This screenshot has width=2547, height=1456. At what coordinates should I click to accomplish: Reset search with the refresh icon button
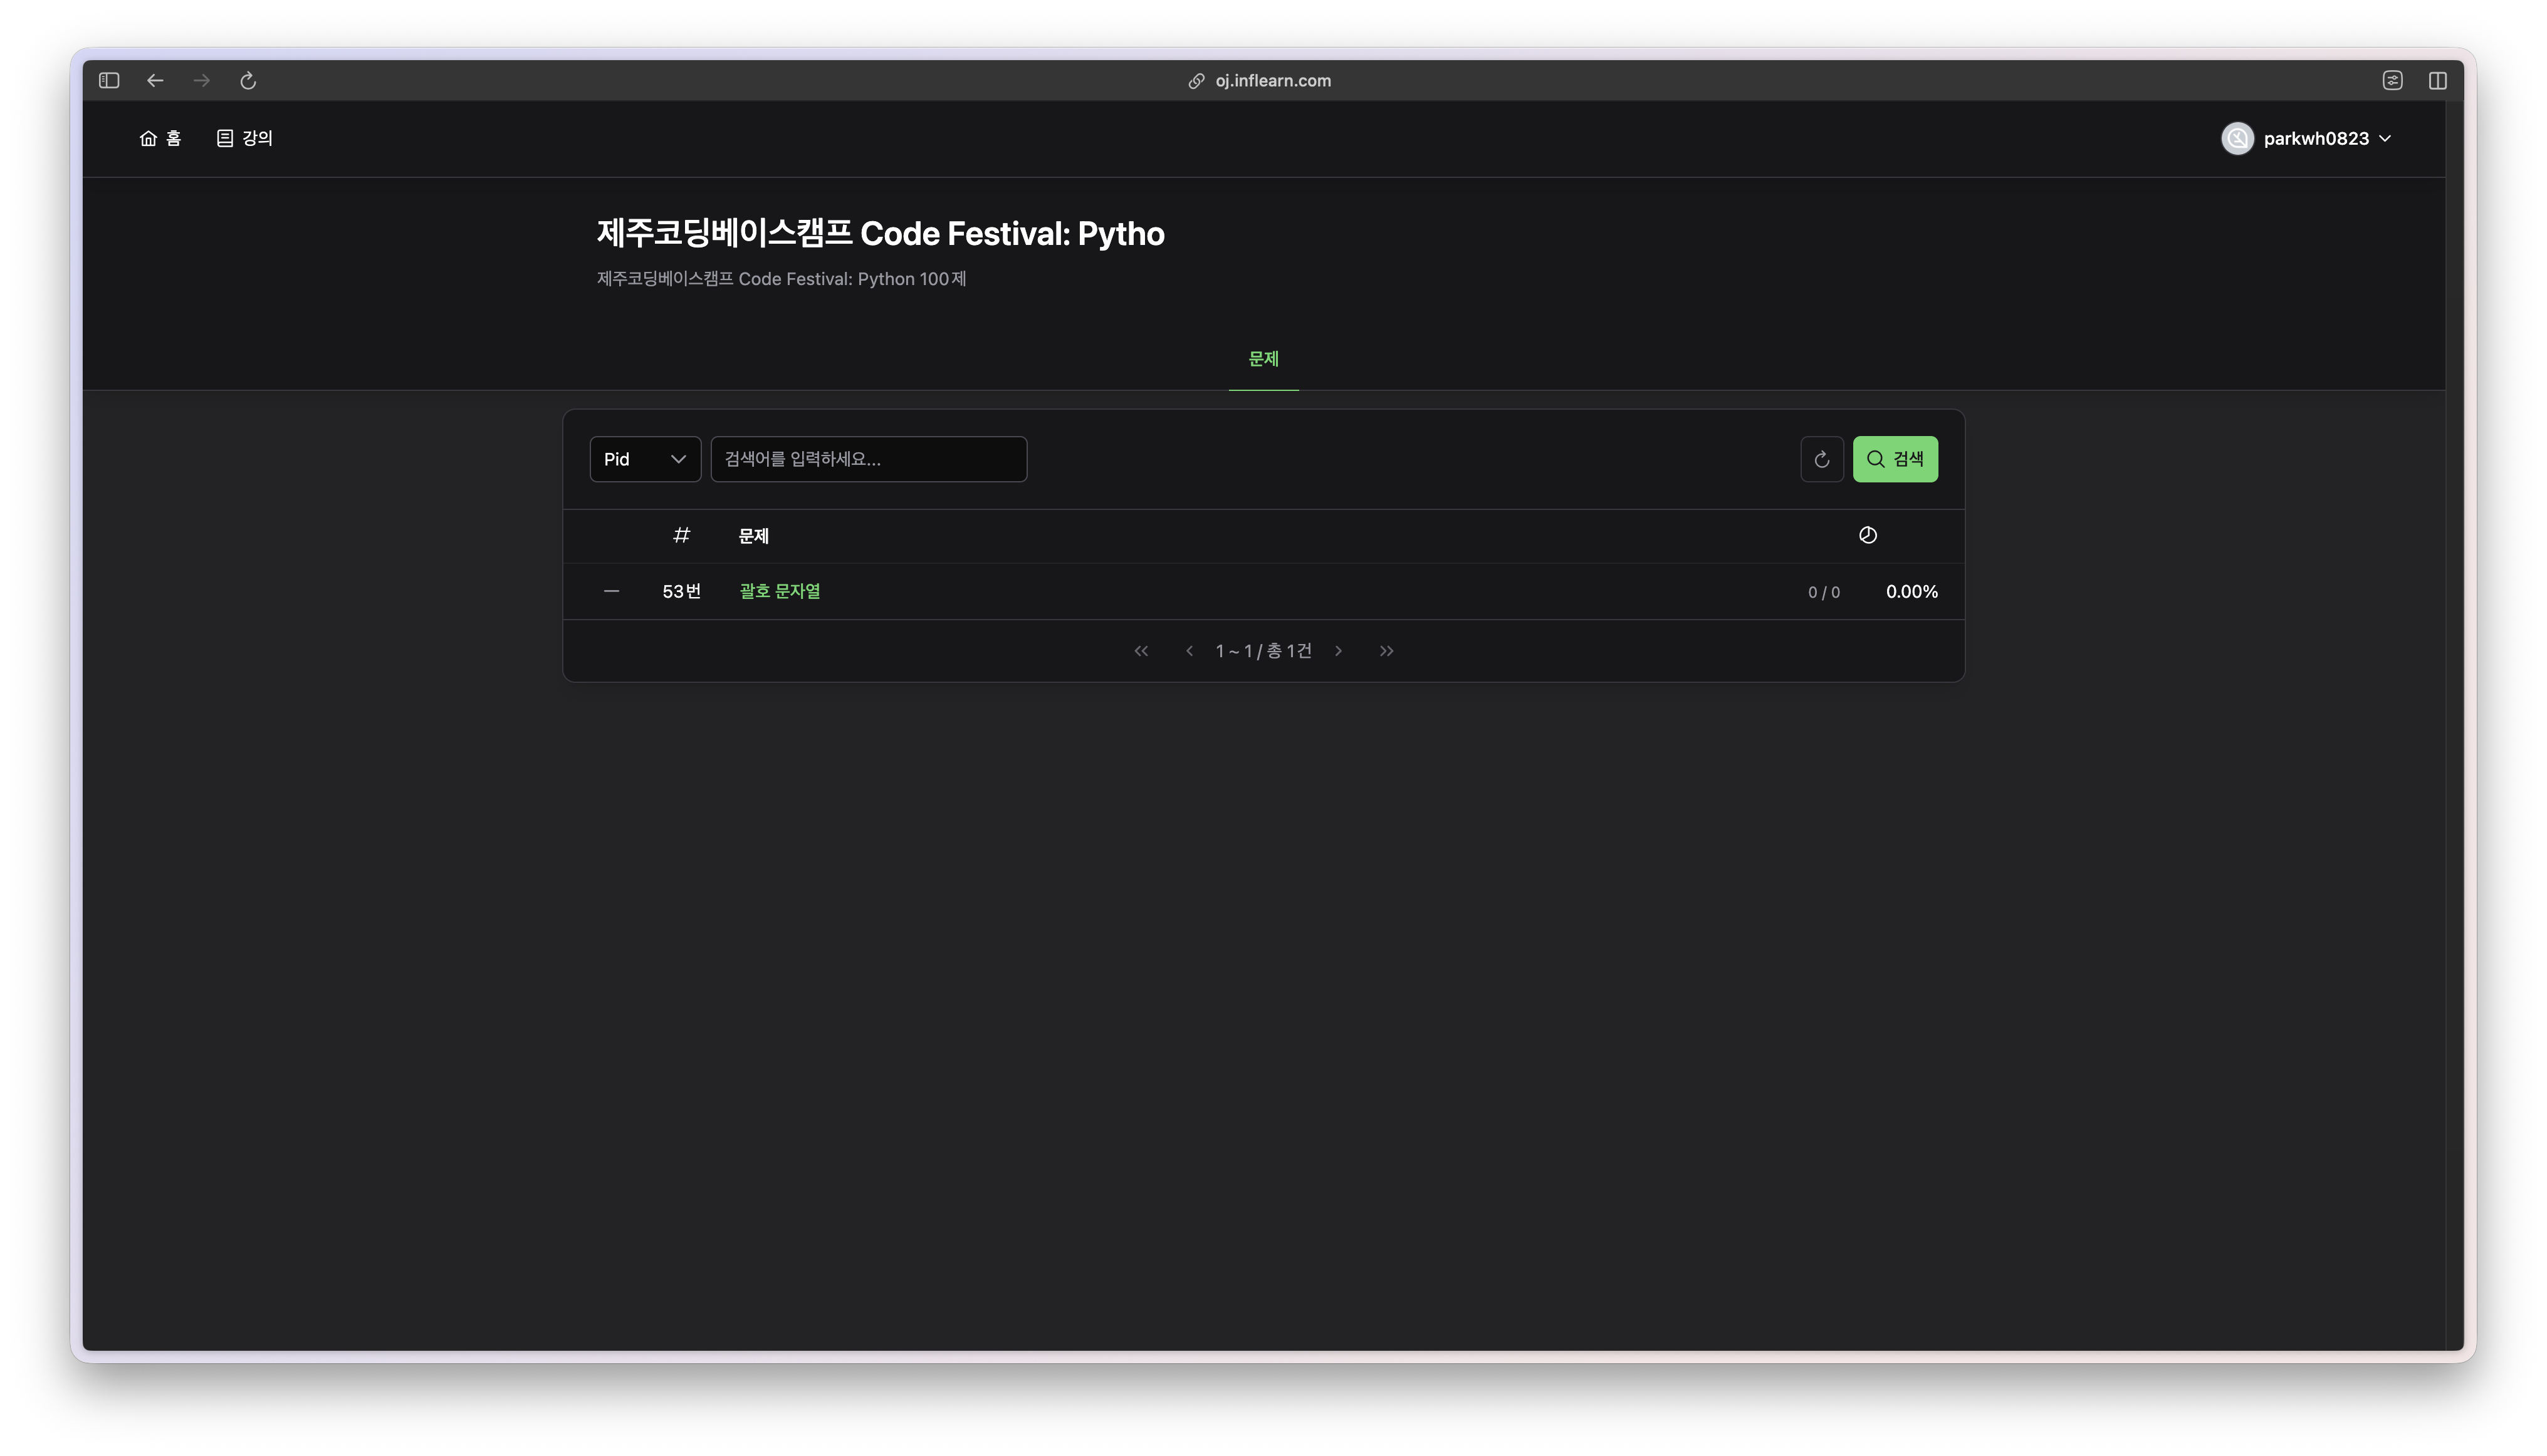point(1822,459)
